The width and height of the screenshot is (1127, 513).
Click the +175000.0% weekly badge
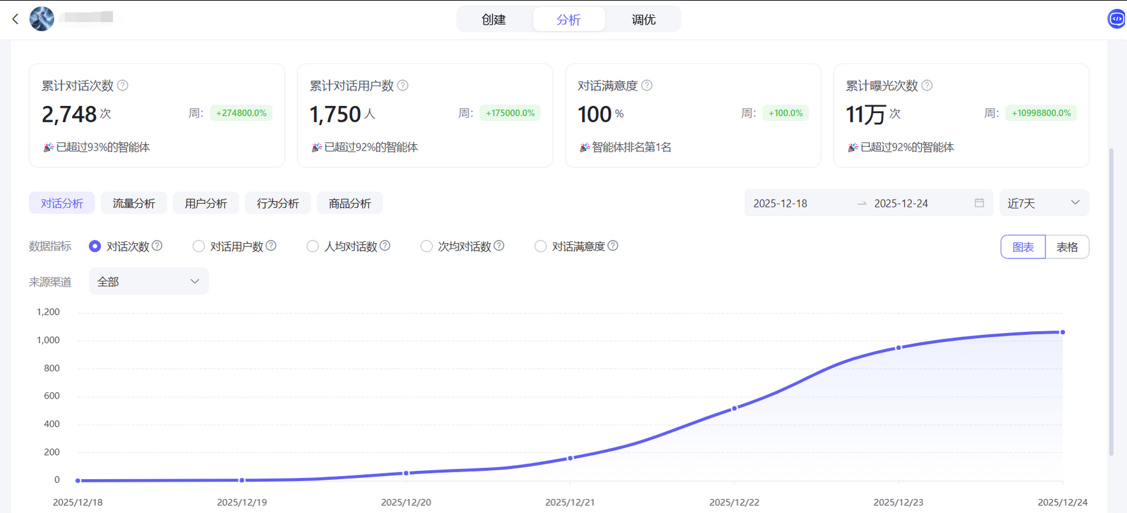click(510, 113)
